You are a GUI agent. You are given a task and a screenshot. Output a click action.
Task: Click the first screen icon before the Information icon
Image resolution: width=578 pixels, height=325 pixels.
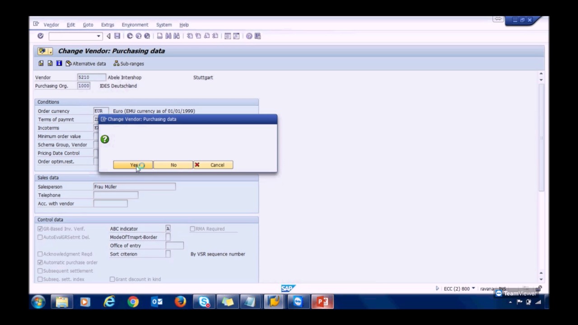(x=41, y=64)
